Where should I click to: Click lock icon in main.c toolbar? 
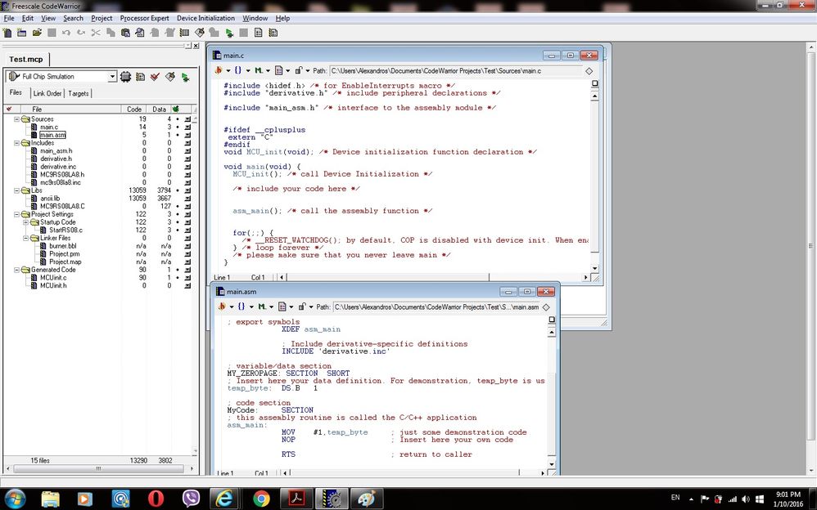(299, 70)
